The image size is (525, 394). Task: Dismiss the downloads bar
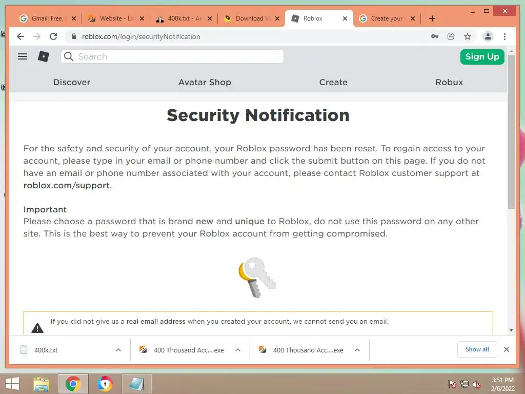pos(506,349)
